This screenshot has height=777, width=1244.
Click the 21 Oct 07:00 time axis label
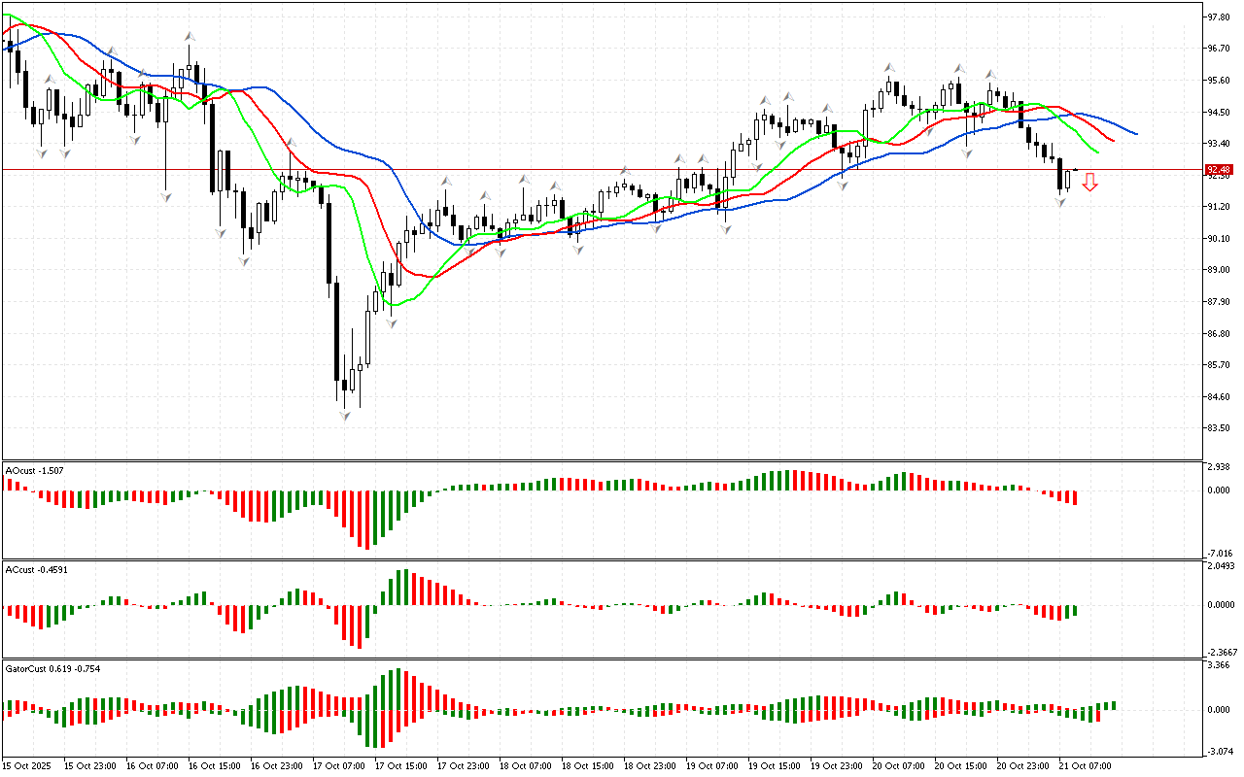point(1086,766)
